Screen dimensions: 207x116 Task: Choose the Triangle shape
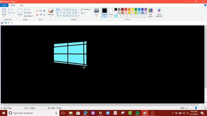point(76,10)
